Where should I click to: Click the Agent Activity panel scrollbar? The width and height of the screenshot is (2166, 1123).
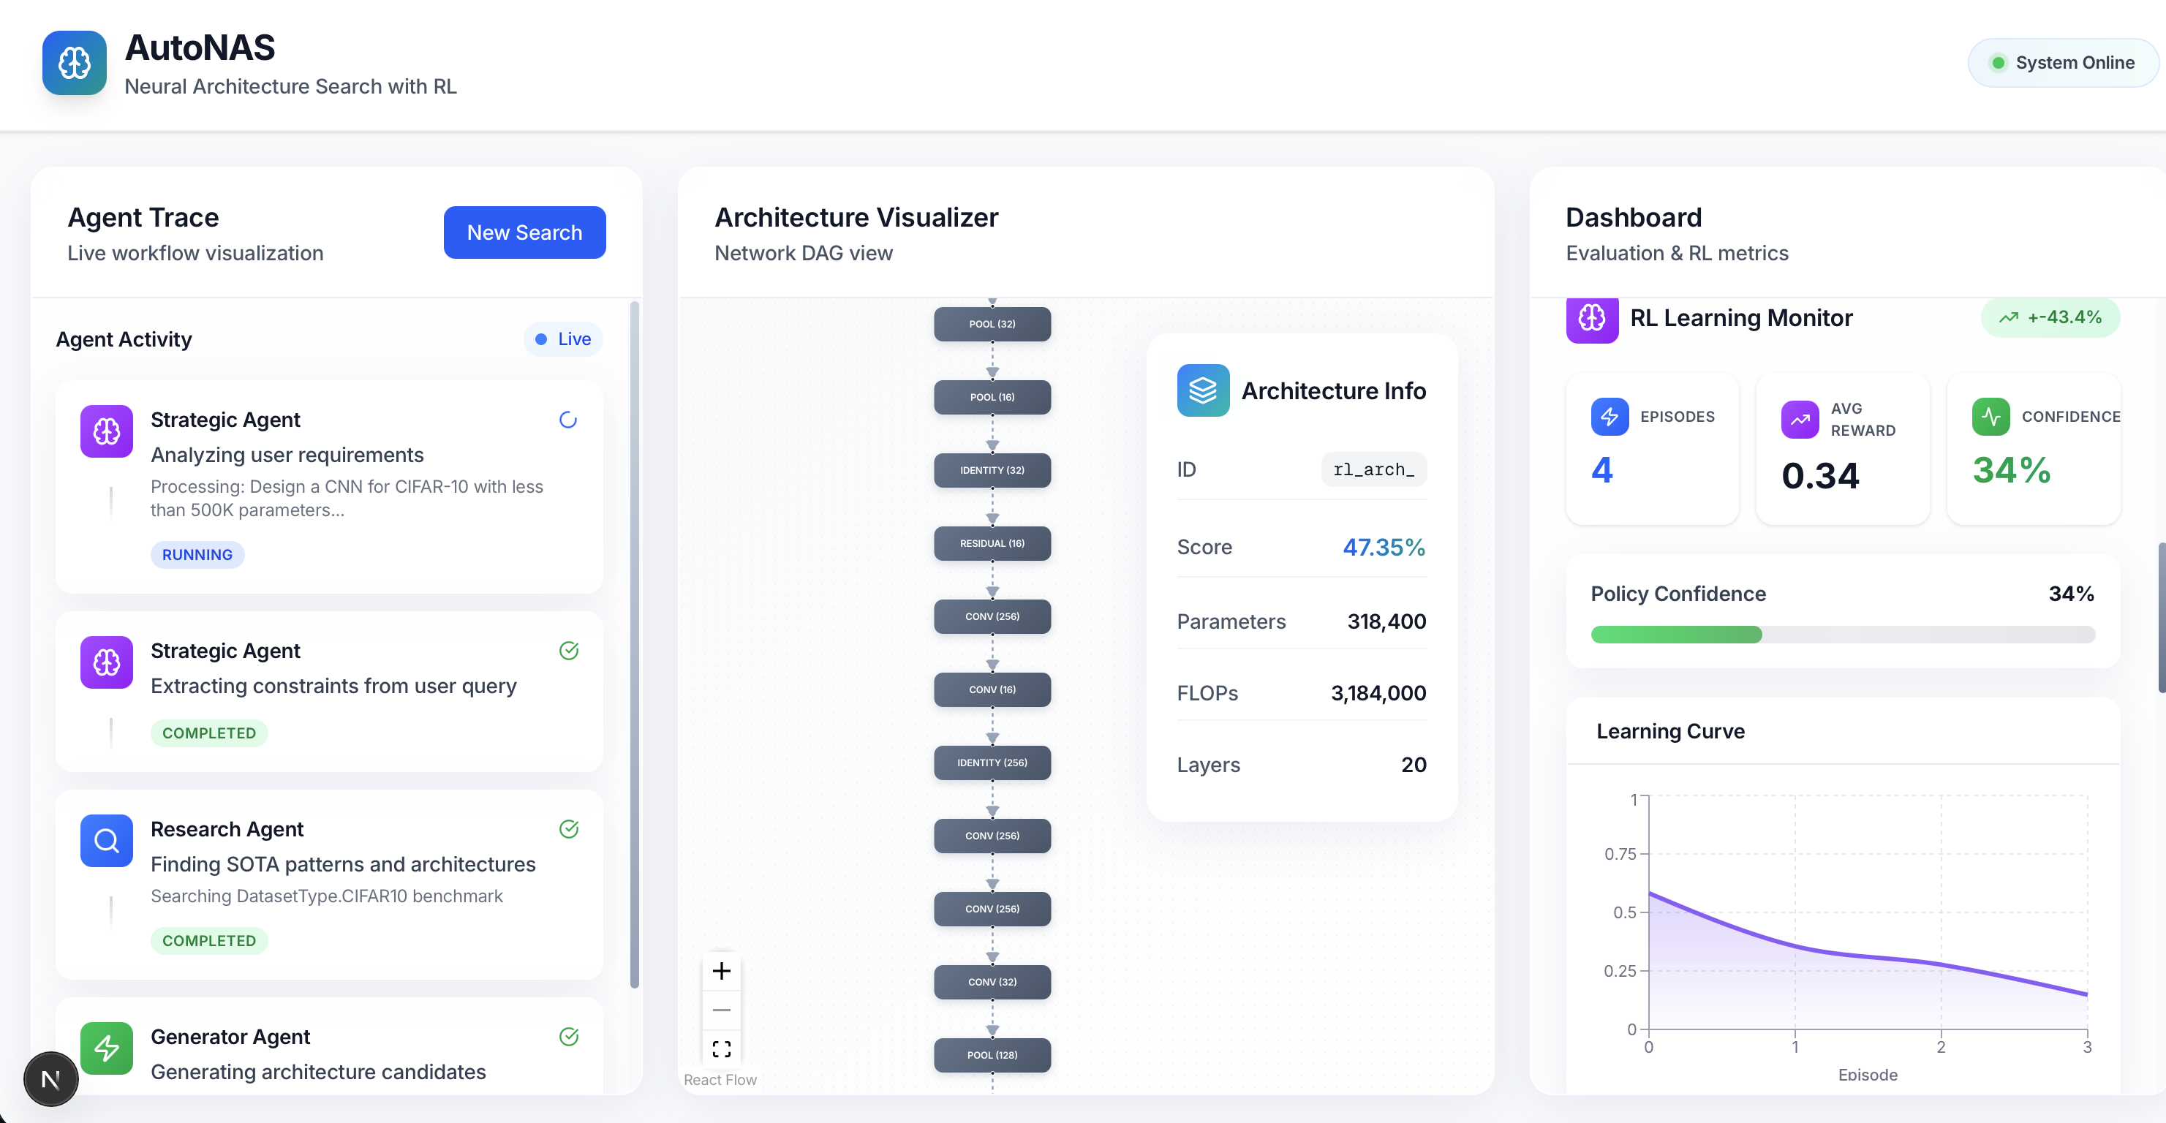[x=634, y=643]
